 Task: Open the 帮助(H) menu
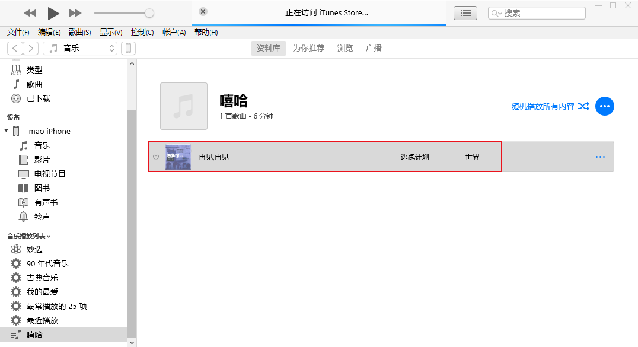point(206,32)
